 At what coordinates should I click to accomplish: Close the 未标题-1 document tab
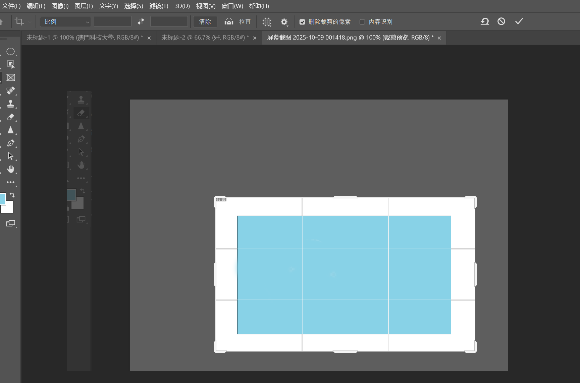(x=149, y=38)
